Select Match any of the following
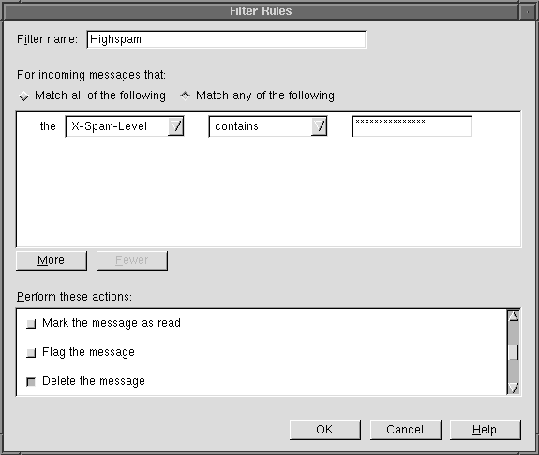539x455 pixels. (185, 95)
